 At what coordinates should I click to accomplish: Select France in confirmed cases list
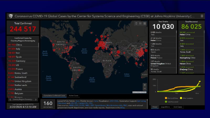[23, 69]
